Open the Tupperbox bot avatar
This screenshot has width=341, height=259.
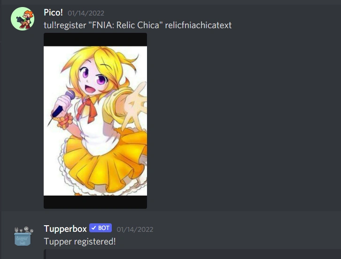(x=23, y=236)
